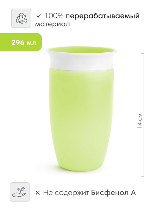This screenshot has width=157, height=210.
Task: Click the word материал
Action: tap(52, 24)
